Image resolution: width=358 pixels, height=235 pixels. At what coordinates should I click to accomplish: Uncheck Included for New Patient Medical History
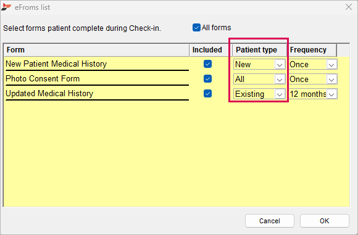click(207, 64)
